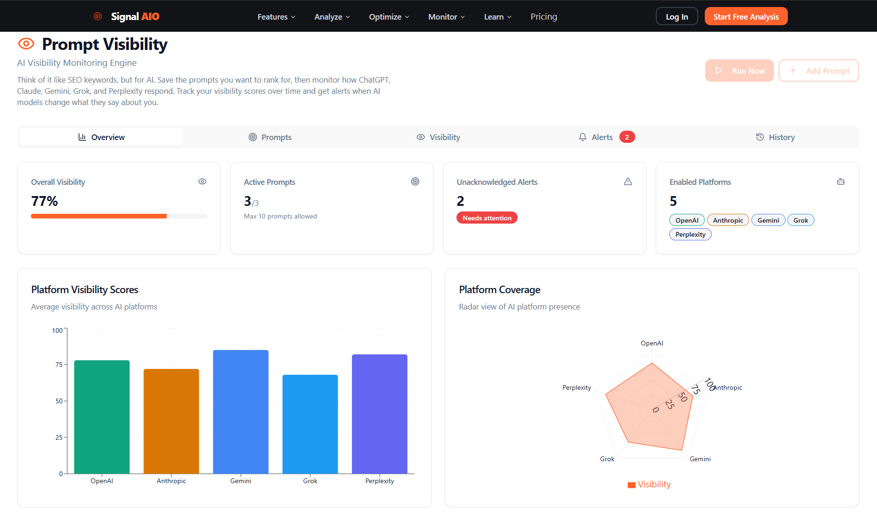877x520 pixels.
Task: Open the Analyze menu
Action: coord(332,17)
